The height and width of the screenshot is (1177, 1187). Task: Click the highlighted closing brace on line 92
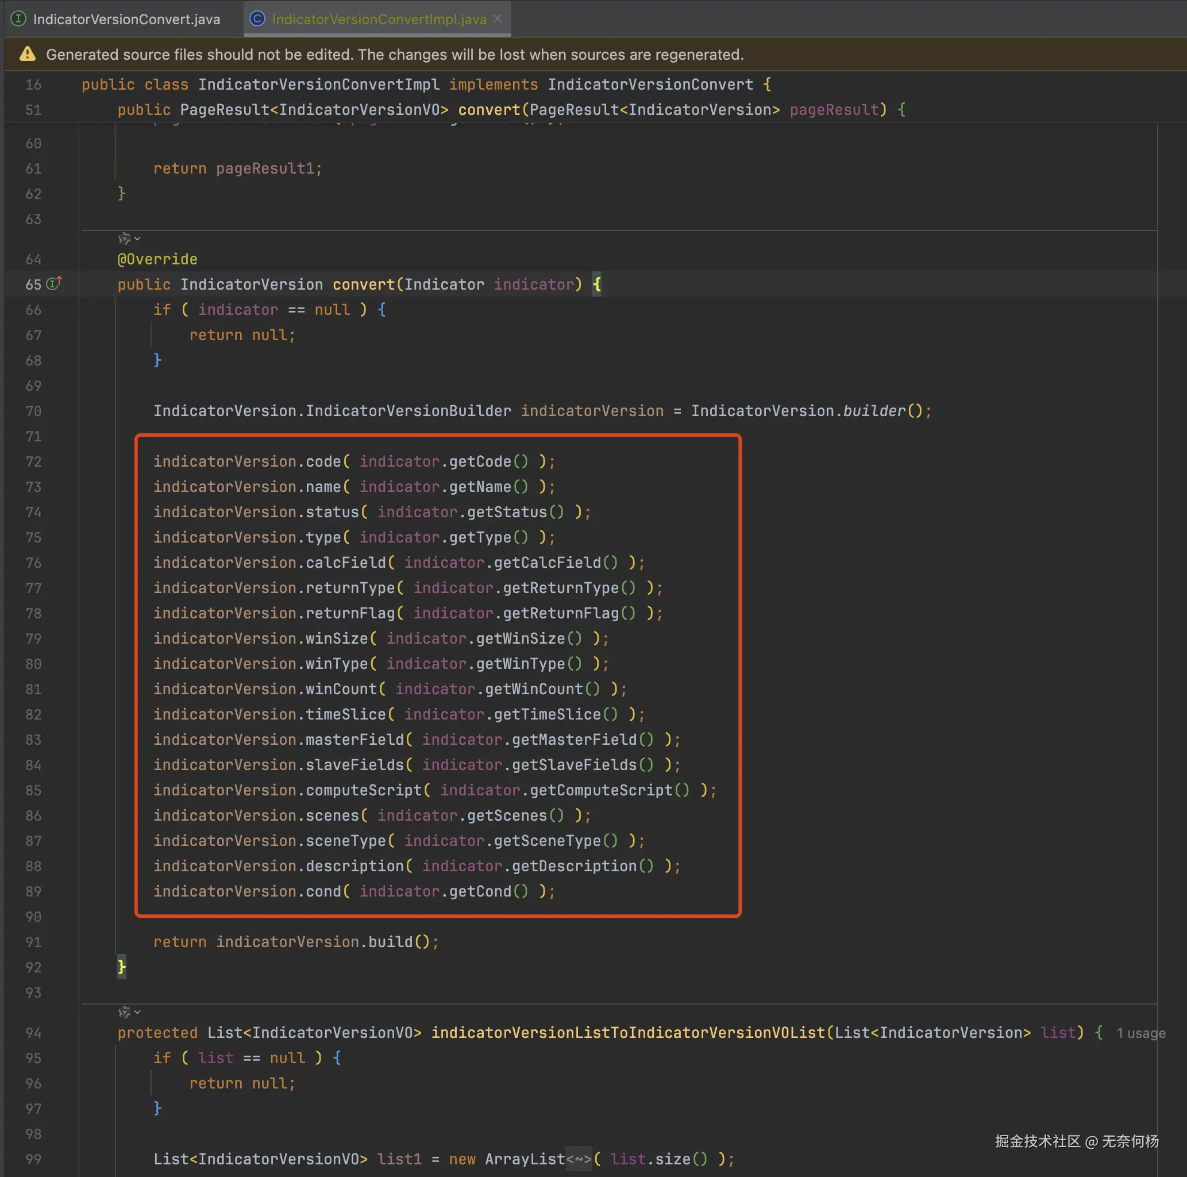(x=122, y=967)
